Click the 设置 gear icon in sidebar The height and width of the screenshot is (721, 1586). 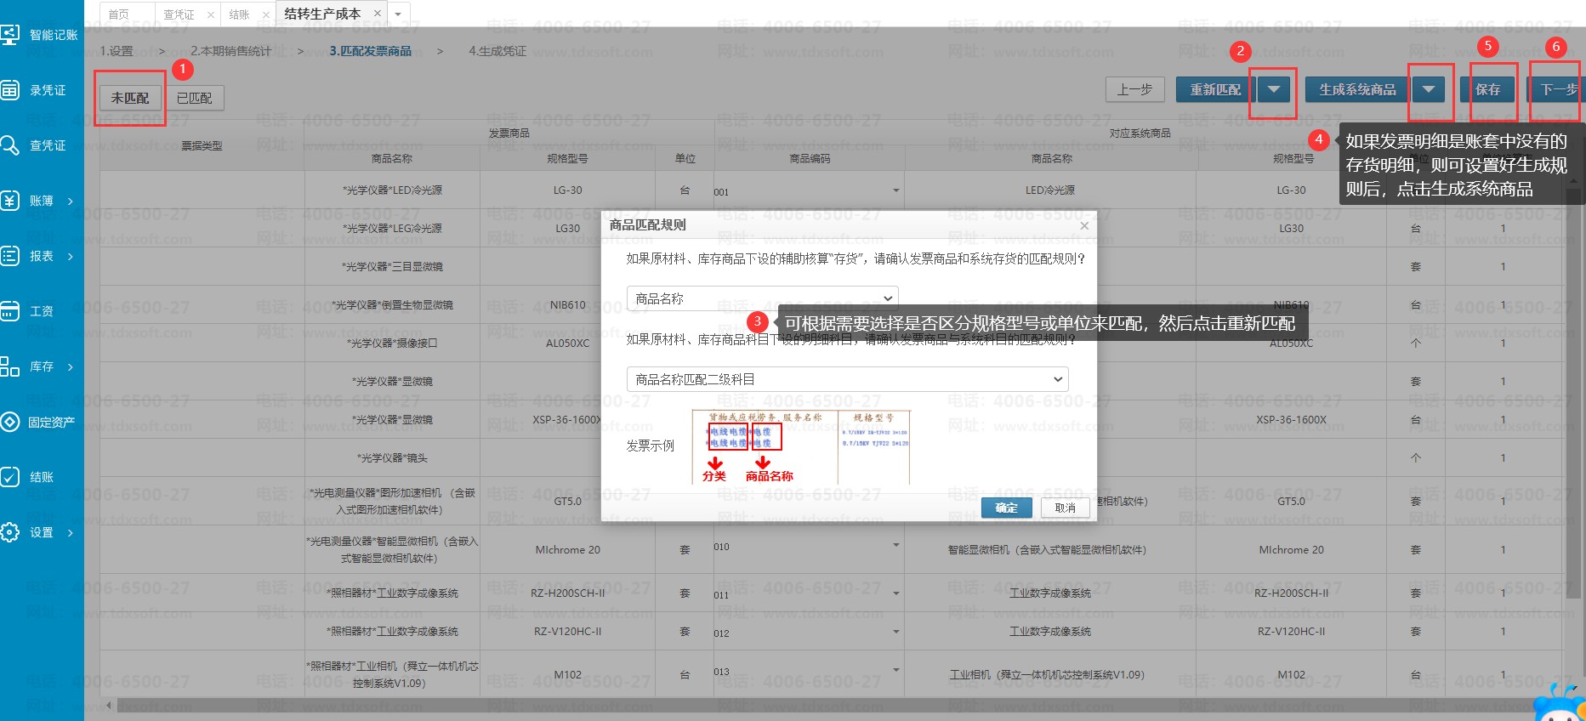pyautogui.click(x=10, y=532)
